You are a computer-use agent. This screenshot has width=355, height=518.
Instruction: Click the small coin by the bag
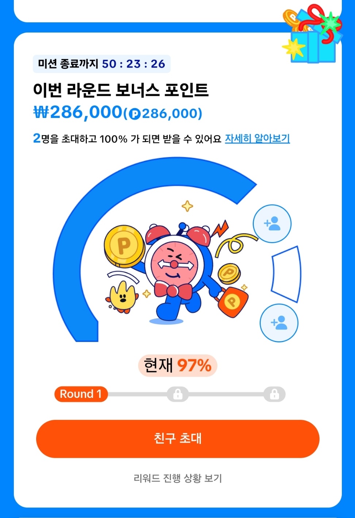(229, 274)
